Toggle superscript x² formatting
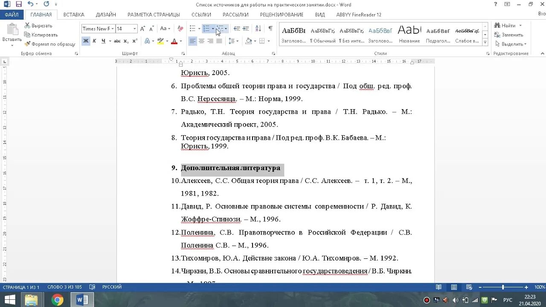546x307 pixels. 135,41
